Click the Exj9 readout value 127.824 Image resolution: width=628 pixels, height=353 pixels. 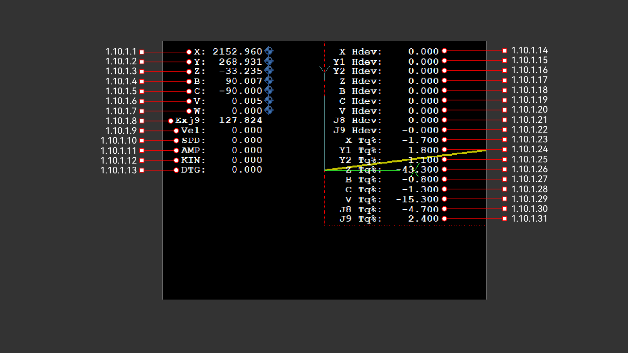click(x=240, y=120)
